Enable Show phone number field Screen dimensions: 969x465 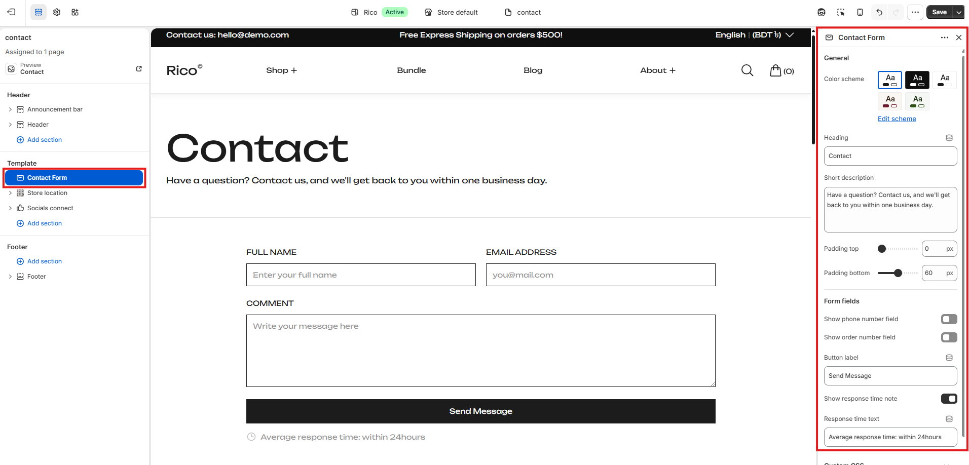coord(949,319)
